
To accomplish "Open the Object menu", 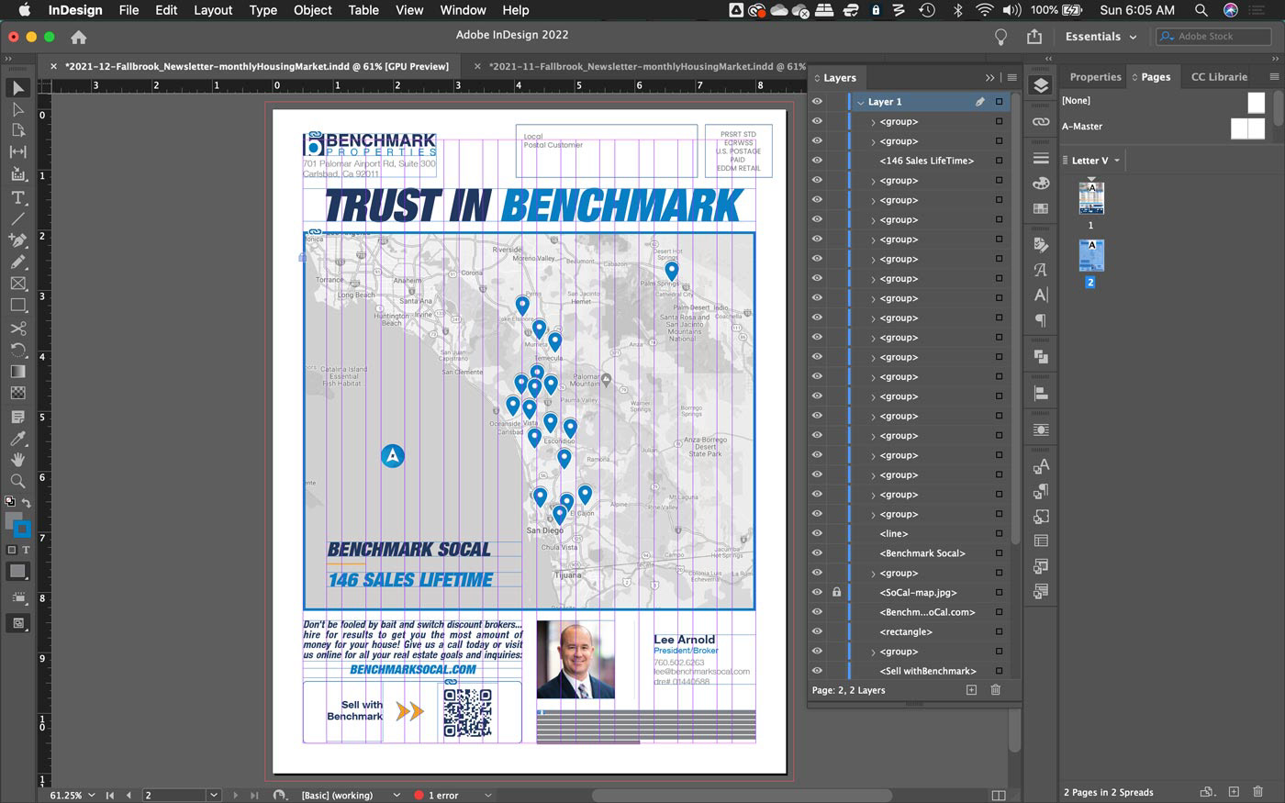I will 312,10.
